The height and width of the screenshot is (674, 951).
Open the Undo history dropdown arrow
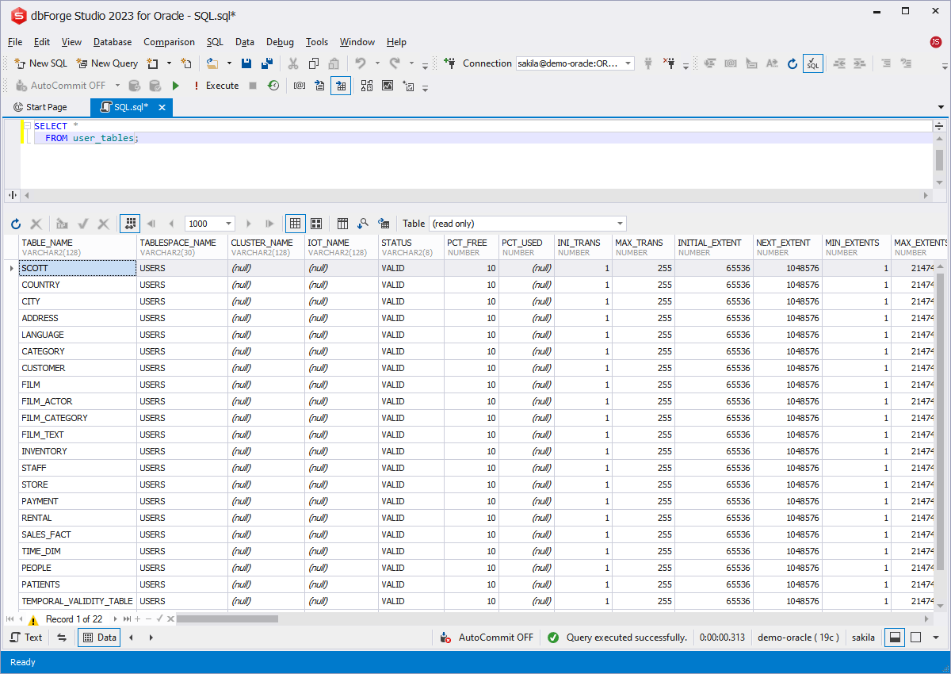coord(377,63)
